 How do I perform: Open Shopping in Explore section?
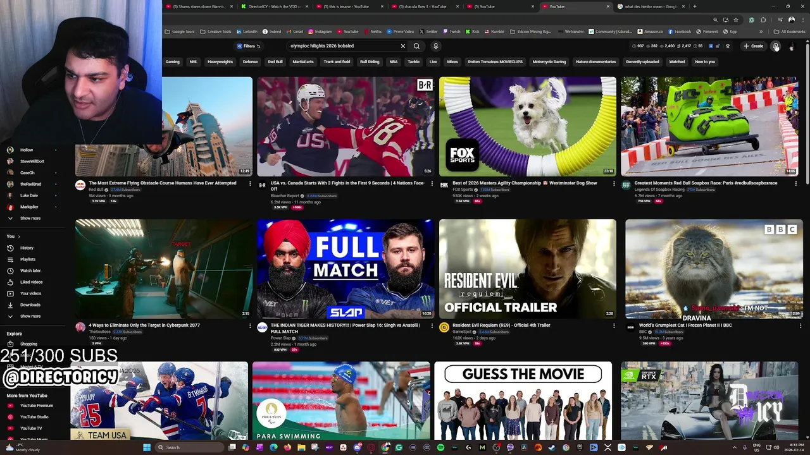click(x=28, y=344)
